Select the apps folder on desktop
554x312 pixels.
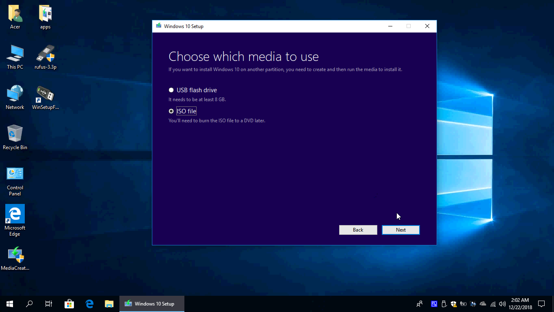coord(45,17)
